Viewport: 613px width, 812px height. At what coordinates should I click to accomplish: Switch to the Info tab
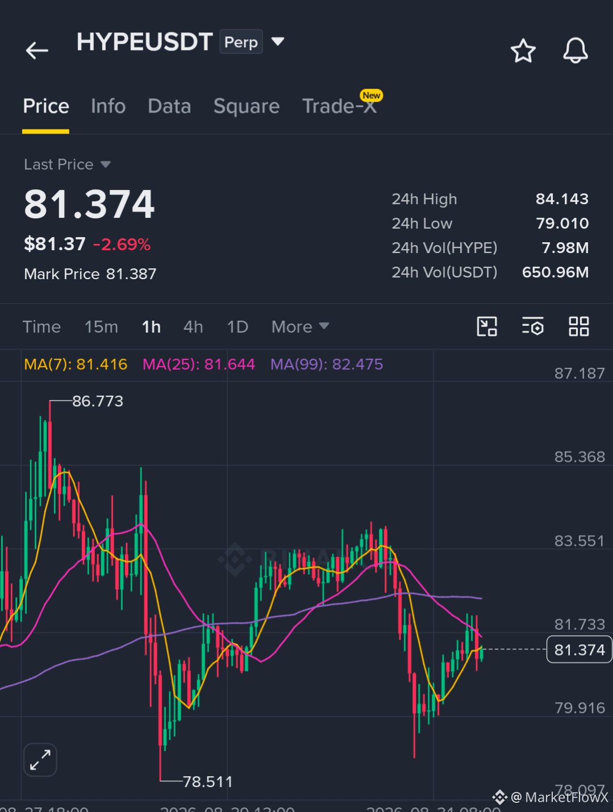pos(108,106)
